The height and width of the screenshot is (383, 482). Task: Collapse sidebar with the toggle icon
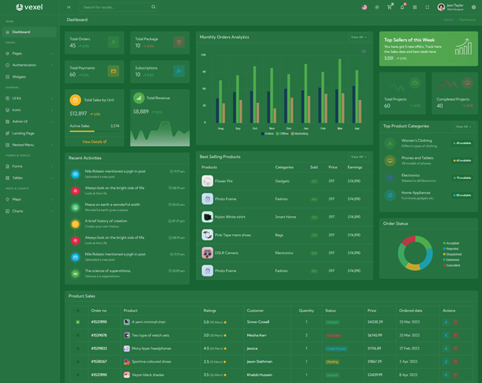69,7
